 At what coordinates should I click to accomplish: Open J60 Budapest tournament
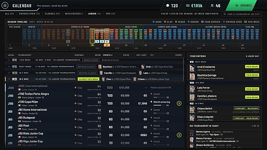coord(94,119)
